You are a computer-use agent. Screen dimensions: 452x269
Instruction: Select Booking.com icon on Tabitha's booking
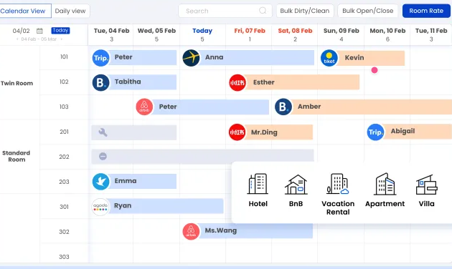(x=100, y=82)
